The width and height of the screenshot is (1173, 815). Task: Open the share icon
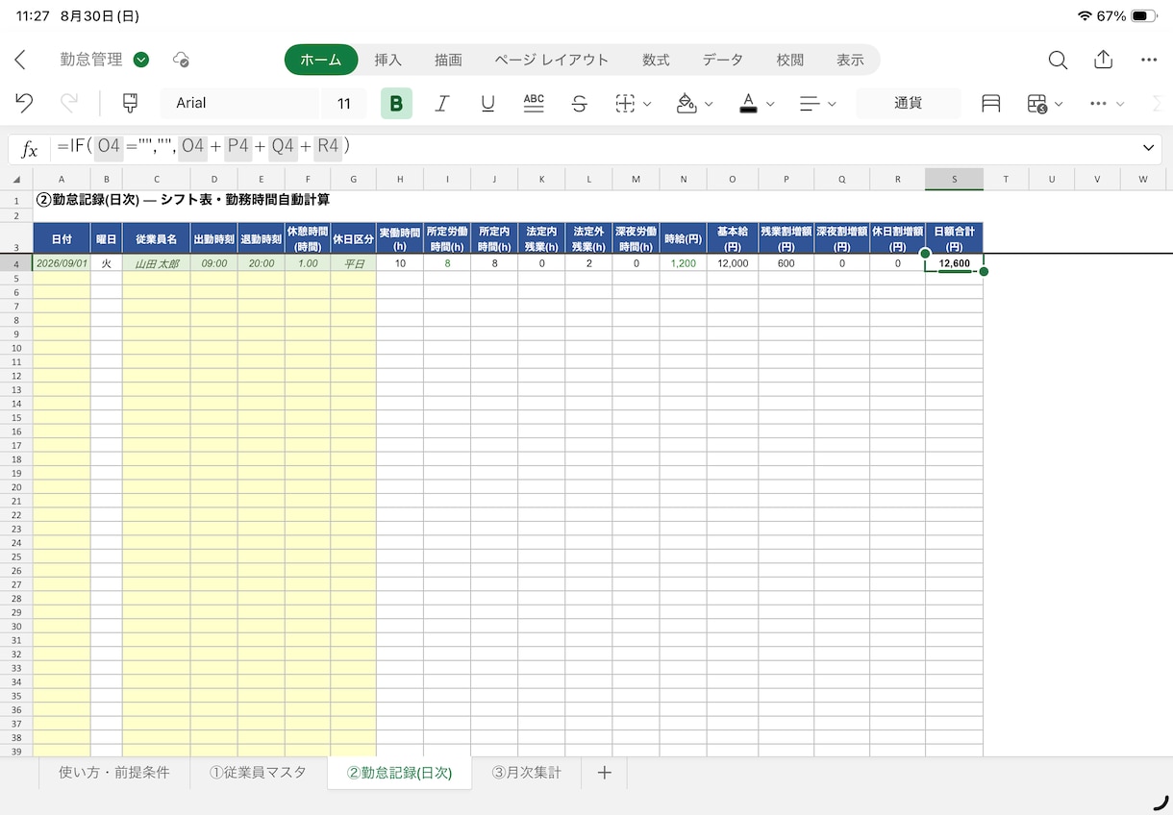coord(1104,60)
